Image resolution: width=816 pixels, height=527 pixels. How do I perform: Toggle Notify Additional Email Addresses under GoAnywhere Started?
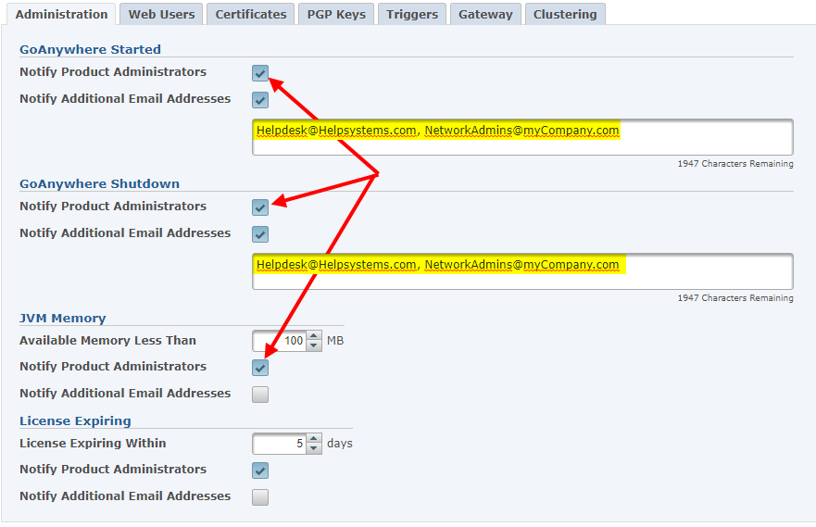[260, 100]
